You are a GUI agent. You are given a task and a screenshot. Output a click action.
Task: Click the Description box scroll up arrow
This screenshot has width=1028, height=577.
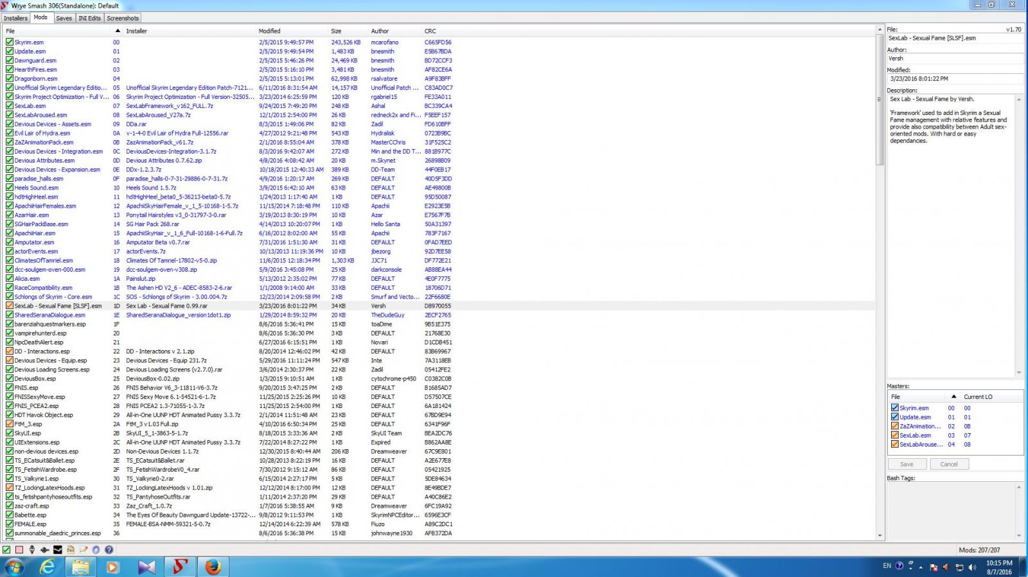click(1019, 98)
